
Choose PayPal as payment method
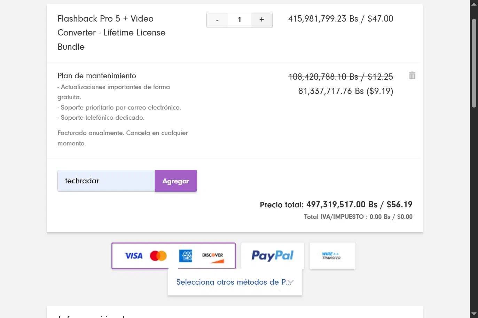[273, 256]
